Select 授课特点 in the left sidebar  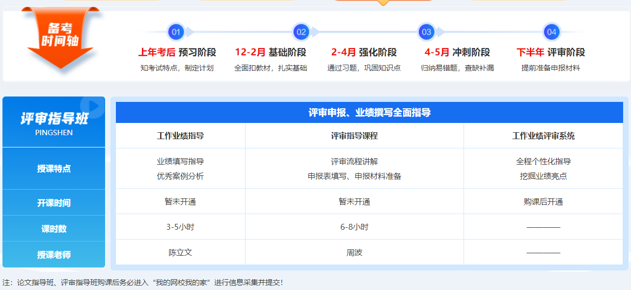[x=54, y=169]
